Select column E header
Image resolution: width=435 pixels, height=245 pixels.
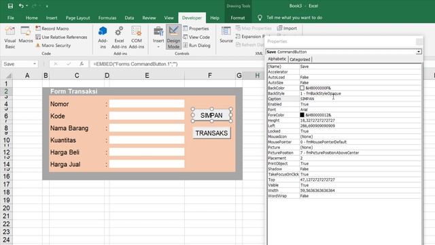click(x=147, y=76)
